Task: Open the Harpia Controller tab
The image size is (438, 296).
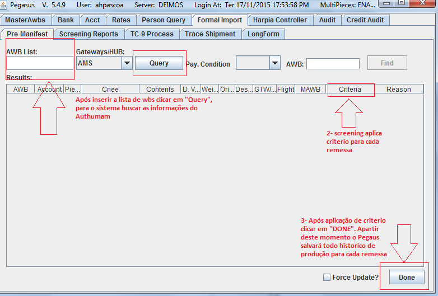Action: (280, 20)
